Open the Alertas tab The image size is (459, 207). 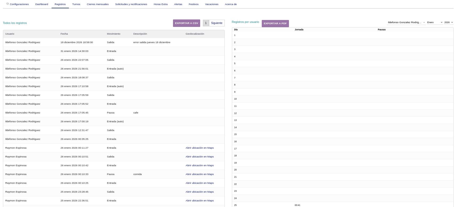click(x=178, y=4)
